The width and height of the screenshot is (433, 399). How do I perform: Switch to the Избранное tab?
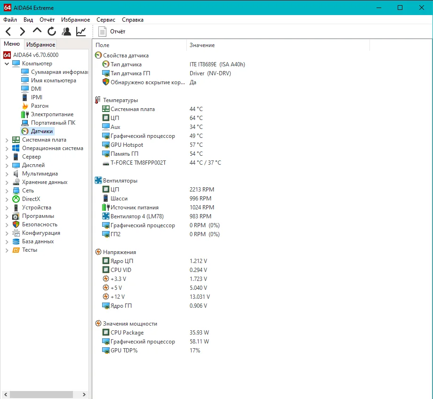tap(40, 44)
